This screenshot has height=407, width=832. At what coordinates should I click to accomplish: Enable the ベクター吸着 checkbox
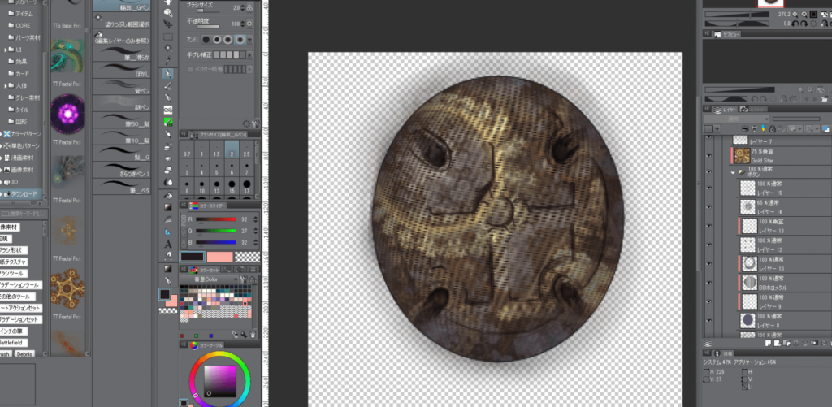(x=191, y=69)
